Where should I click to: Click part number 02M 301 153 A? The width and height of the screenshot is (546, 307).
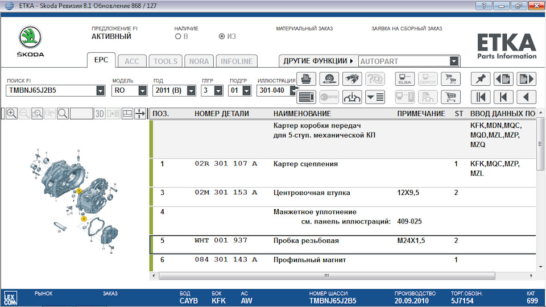coord(226,193)
